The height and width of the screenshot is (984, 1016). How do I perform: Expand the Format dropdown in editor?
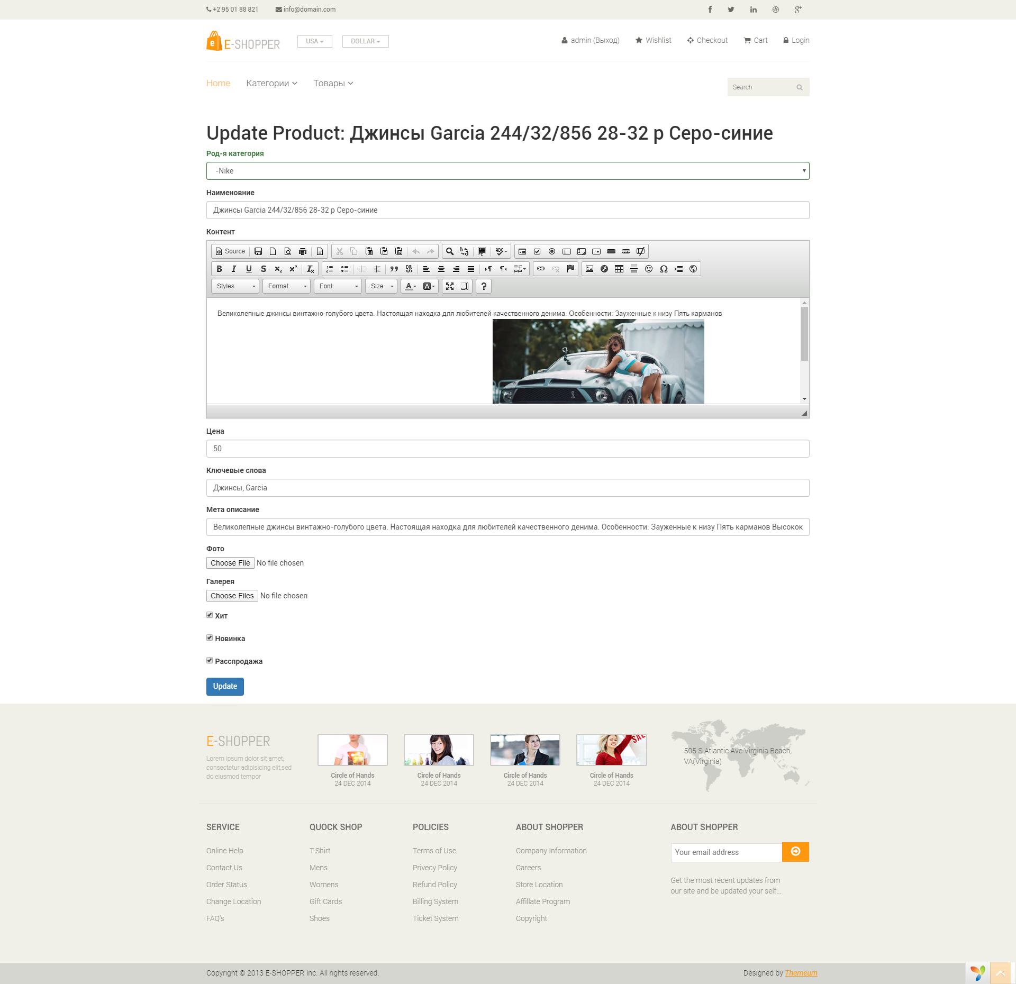click(286, 286)
